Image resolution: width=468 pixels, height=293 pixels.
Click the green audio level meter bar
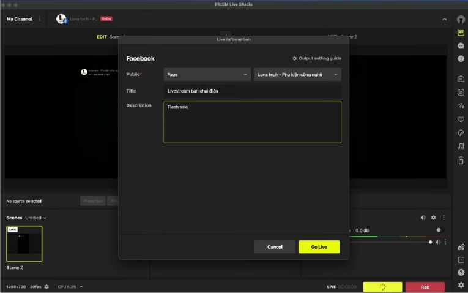[x=363, y=237]
